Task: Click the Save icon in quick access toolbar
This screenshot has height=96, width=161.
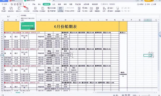Action: tap(12, 4)
